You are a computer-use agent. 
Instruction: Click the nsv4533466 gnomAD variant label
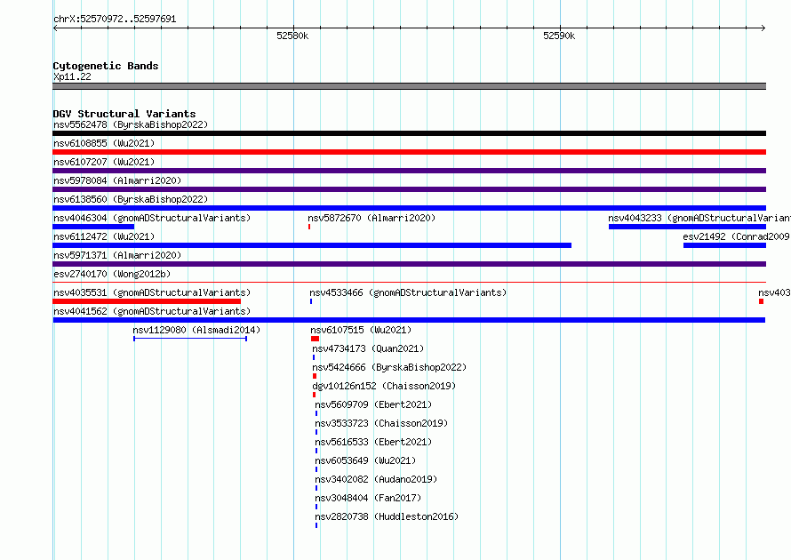[x=408, y=292]
